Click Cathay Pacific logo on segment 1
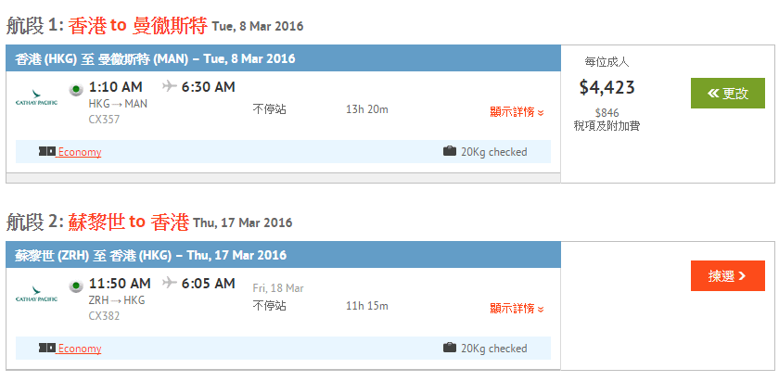The width and height of the screenshot is (779, 381). tap(36, 96)
